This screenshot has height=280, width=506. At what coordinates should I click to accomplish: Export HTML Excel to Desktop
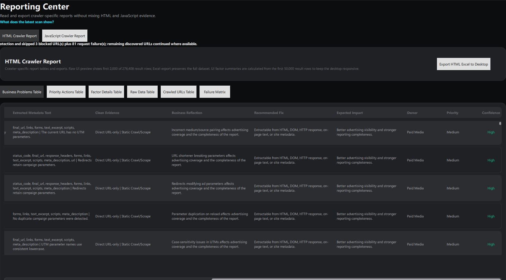pos(464,64)
